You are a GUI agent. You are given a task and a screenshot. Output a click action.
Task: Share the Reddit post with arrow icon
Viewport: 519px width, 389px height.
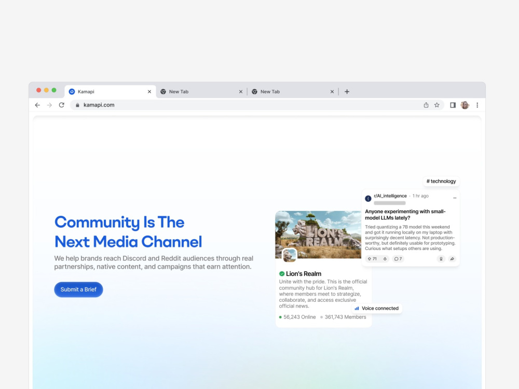(452, 259)
